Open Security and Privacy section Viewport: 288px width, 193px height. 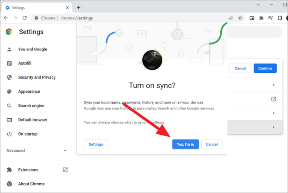click(x=37, y=77)
